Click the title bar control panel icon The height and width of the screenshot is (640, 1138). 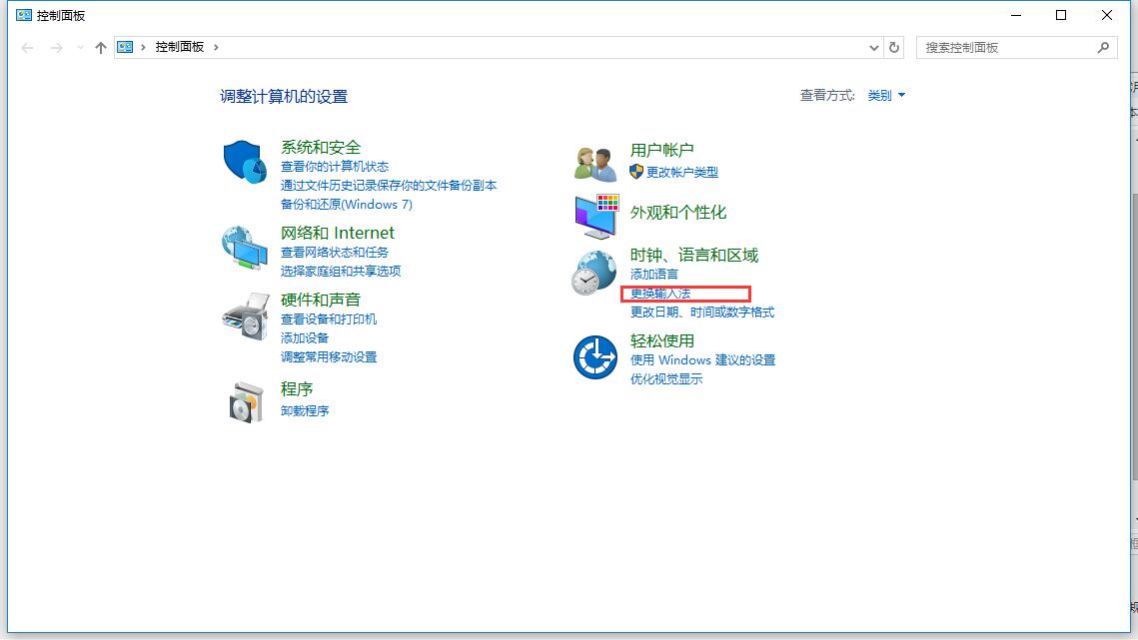click(24, 15)
